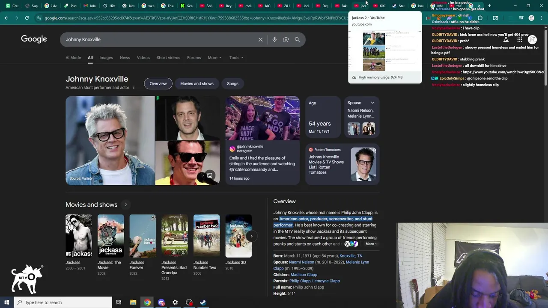Switch to Chrome on the taskbar
Image resolution: width=548 pixels, height=308 pixels.
coord(147,302)
